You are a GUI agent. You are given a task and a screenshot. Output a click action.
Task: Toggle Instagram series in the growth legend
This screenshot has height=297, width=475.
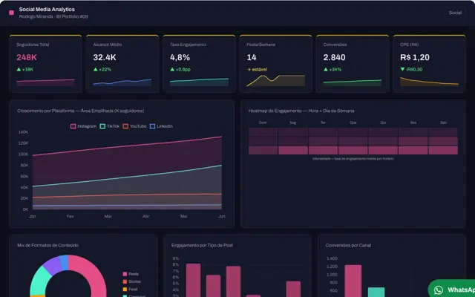83,126
